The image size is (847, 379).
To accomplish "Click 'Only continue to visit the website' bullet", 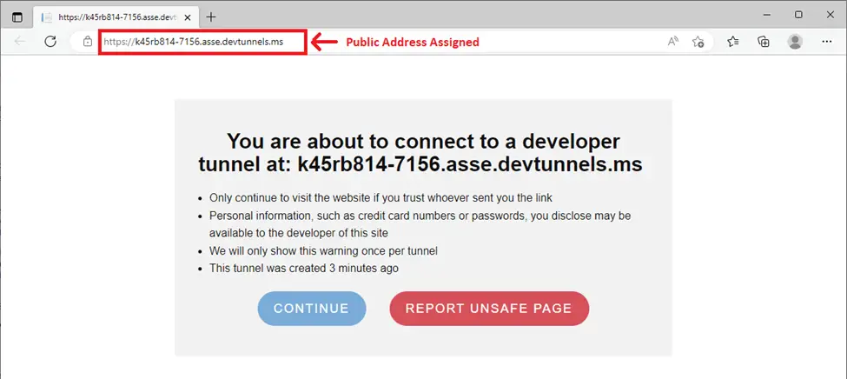I will tap(381, 197).
